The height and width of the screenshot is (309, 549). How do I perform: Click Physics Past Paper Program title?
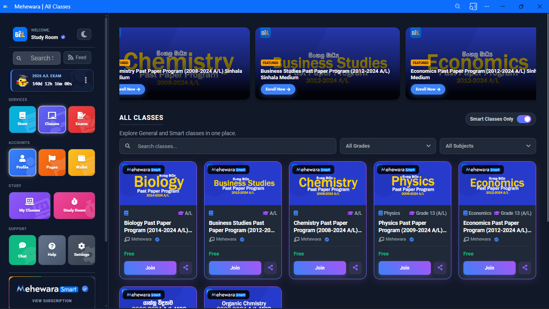[x=413, y=227]
